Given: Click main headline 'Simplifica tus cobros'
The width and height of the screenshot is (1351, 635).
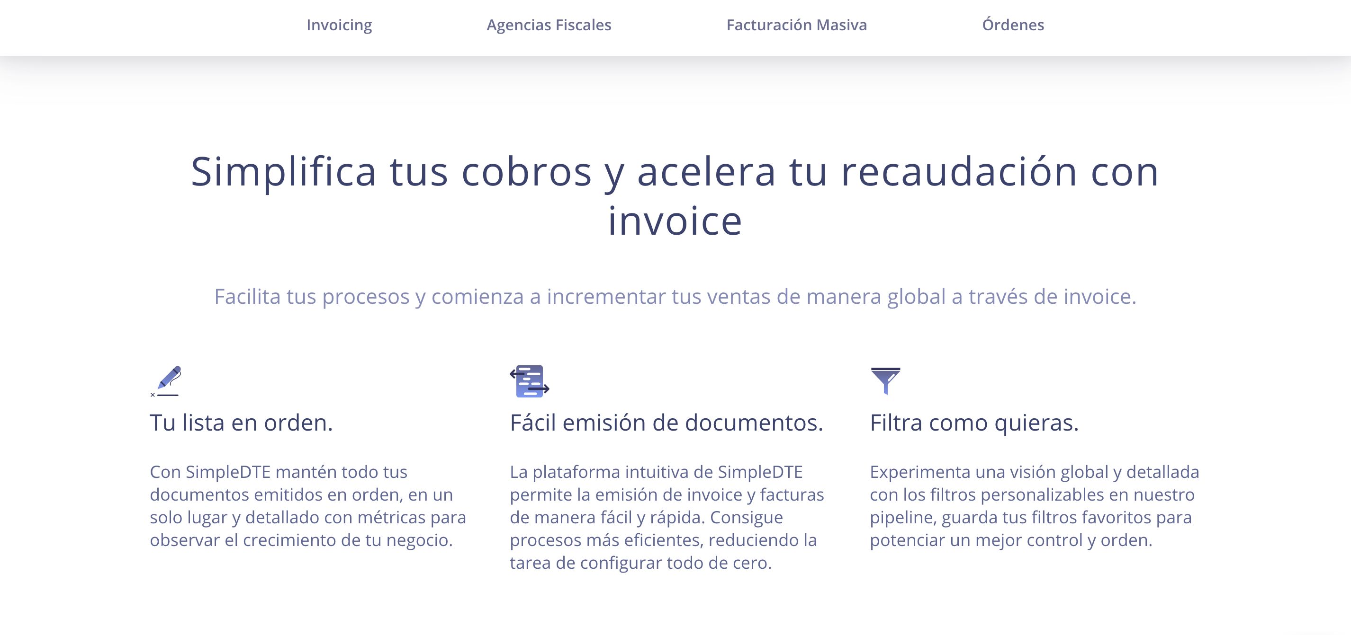Looking at the screenshot, I should pyautogui.click(x=675, y=172).
